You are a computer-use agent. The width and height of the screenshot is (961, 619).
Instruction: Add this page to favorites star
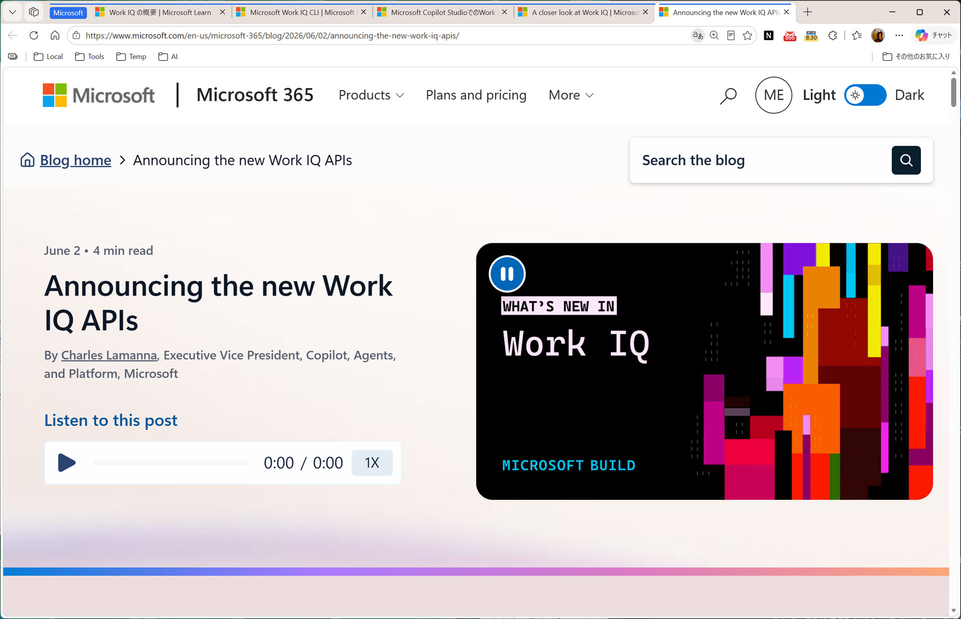[748, 36]
